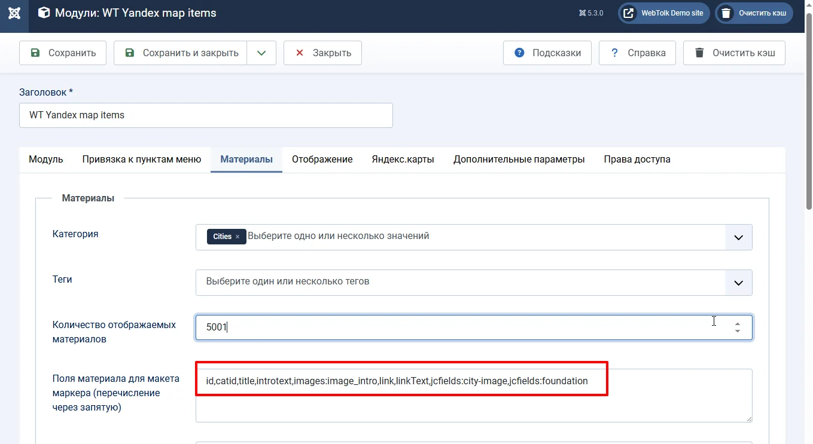Open the Joomla logo menu
The height and width of the screenshot is (444, 813).
coord(14,13)
